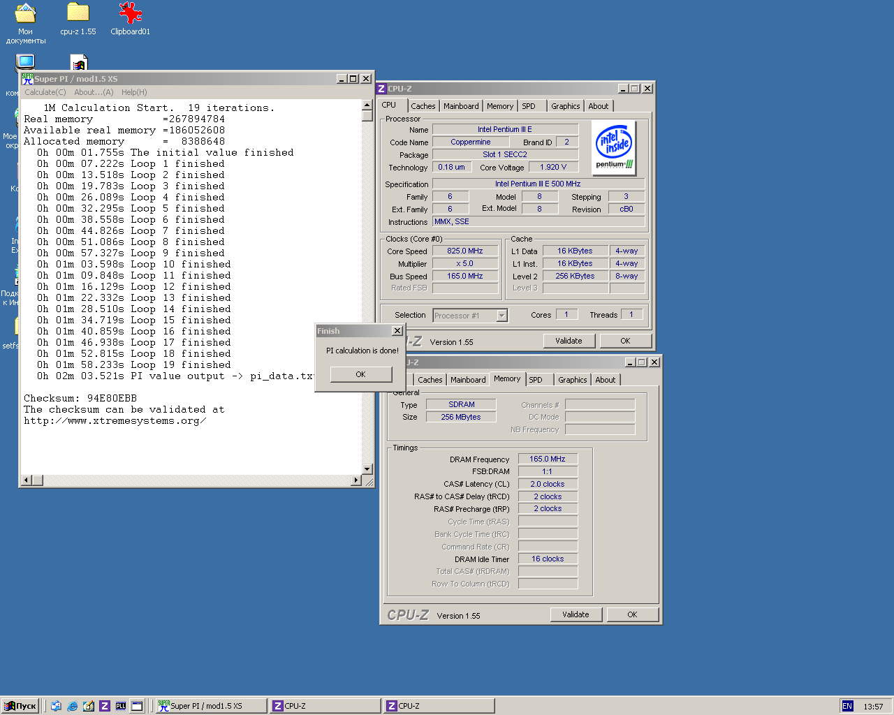Launch CPU-Z from the quick launch bar
The height and width of the screenshot is (715, 894).
coord(104,706)
